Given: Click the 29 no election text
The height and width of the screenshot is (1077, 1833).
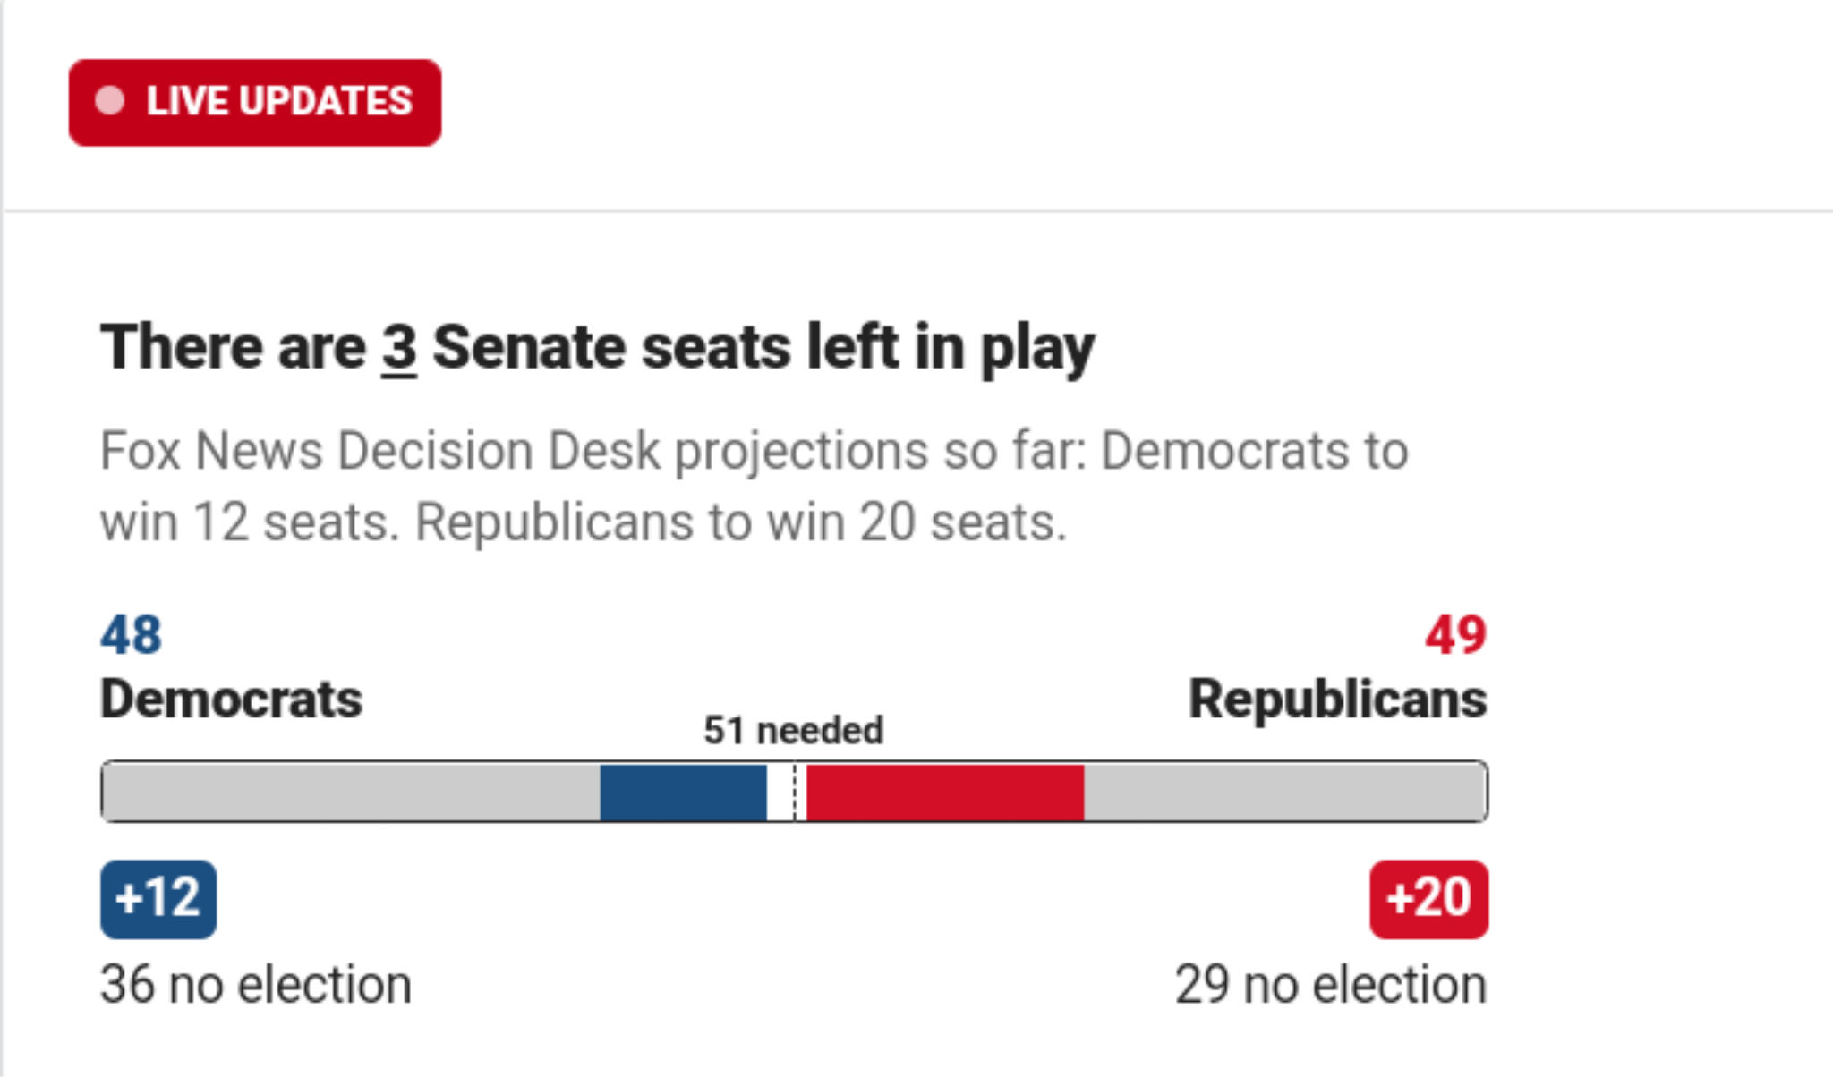Looking at the screenshot, I should (x=1330, y=985).
